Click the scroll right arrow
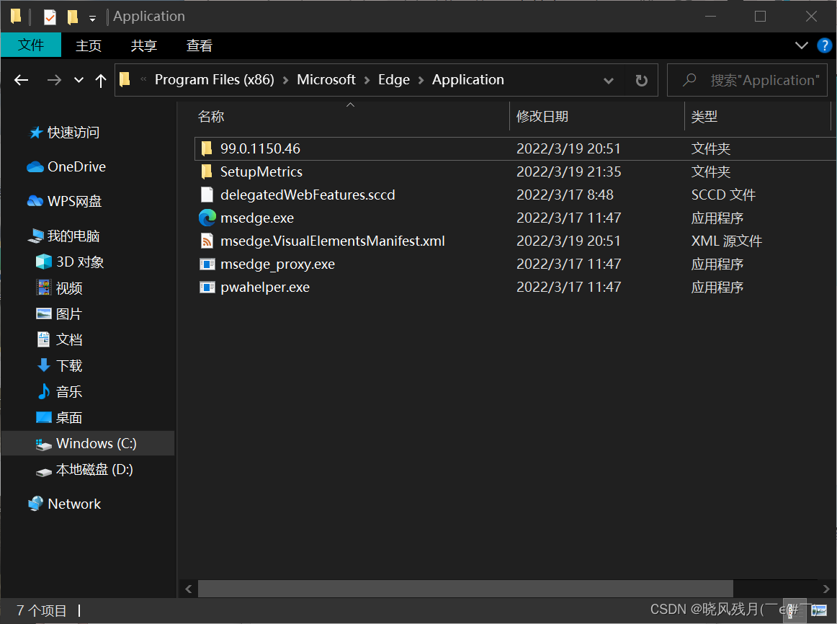837x624 pixels. (825, 589)
